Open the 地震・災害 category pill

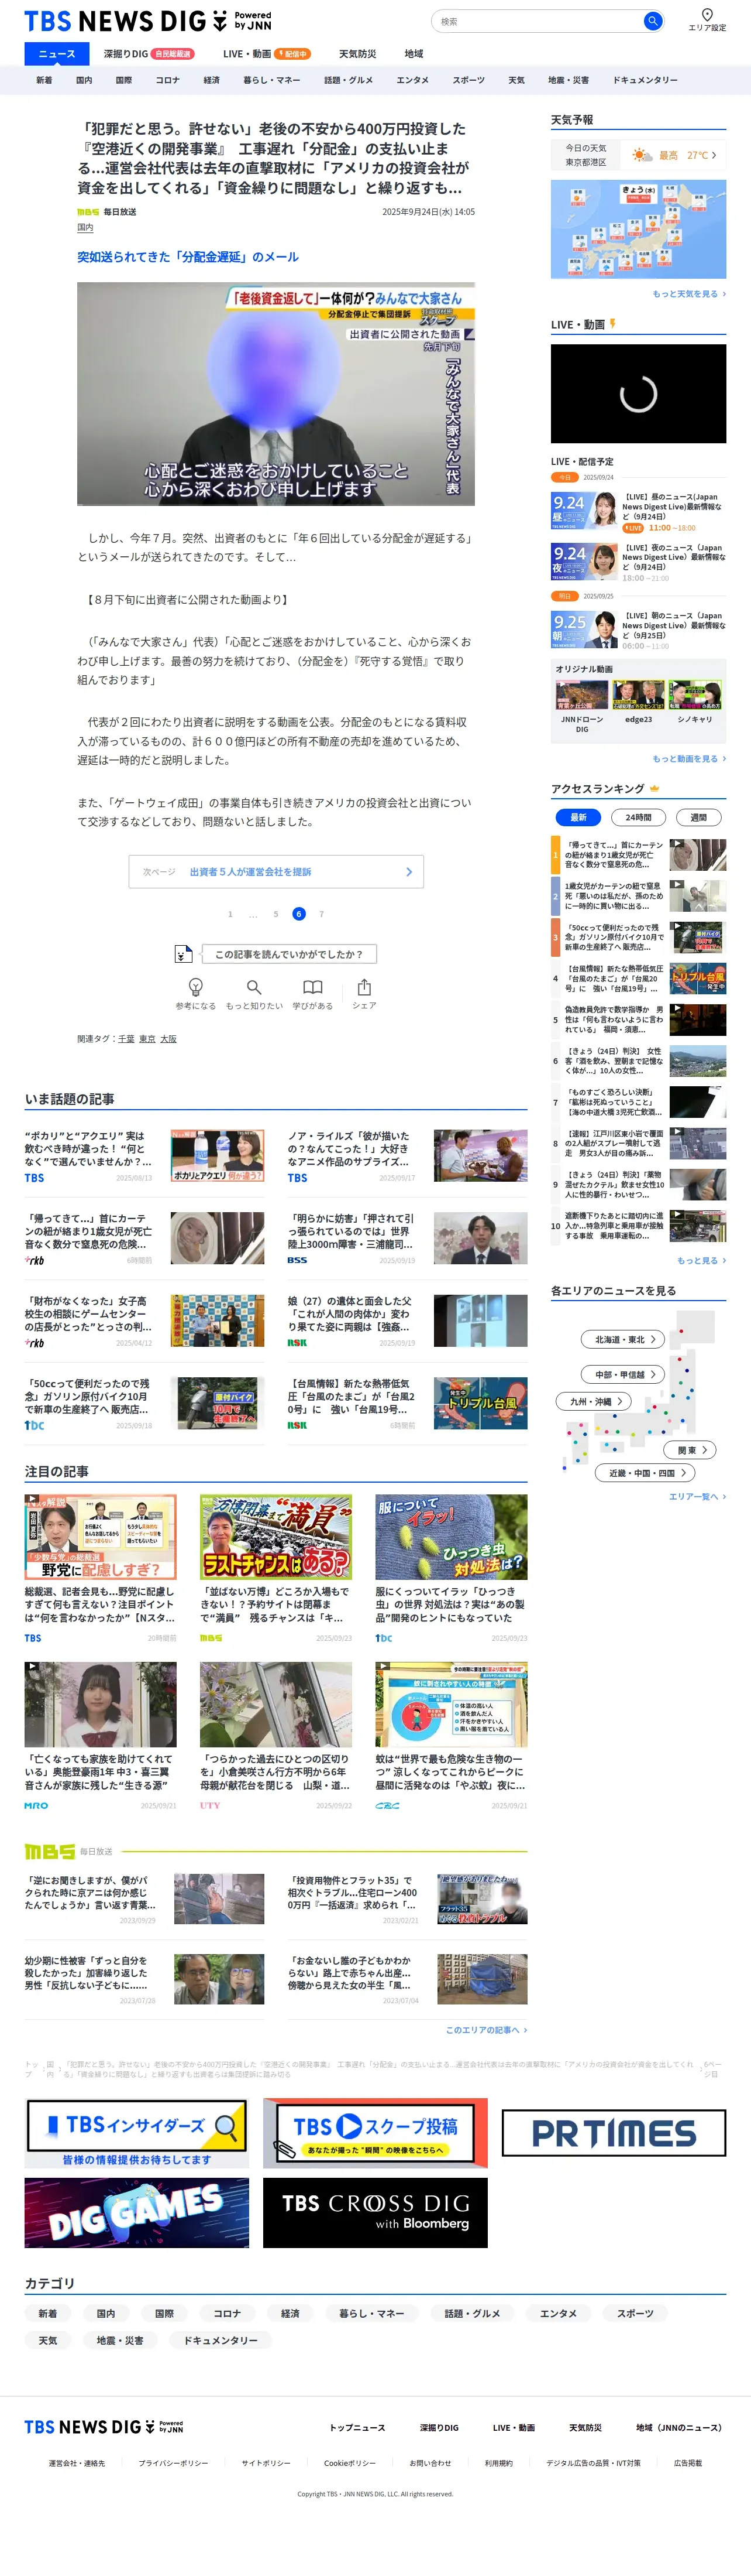(x=120, y=2340)
